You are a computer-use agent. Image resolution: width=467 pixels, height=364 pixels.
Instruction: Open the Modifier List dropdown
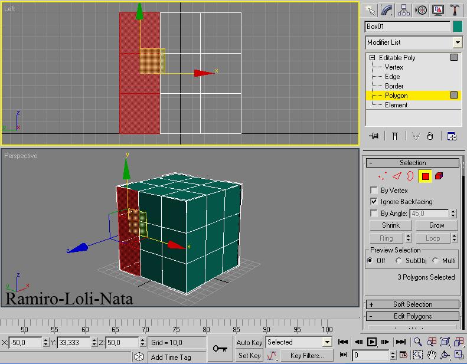[413, 42]
